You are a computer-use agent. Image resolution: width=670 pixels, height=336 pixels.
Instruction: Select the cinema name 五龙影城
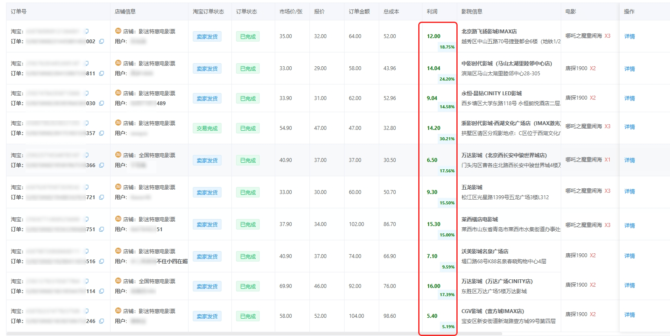click(x=472, y=187)
